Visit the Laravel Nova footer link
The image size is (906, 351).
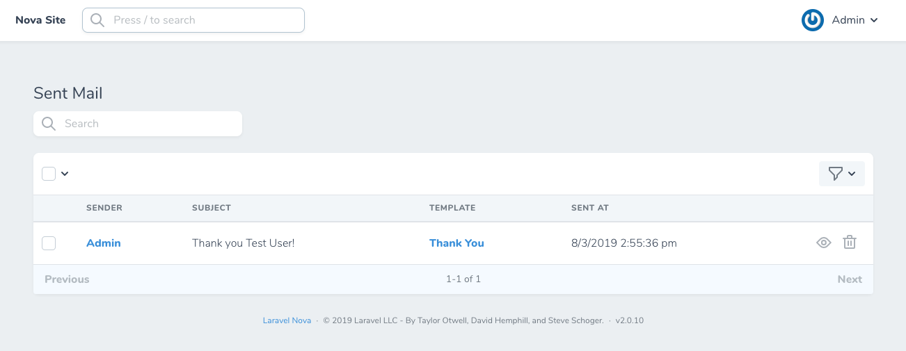point(287,320)
